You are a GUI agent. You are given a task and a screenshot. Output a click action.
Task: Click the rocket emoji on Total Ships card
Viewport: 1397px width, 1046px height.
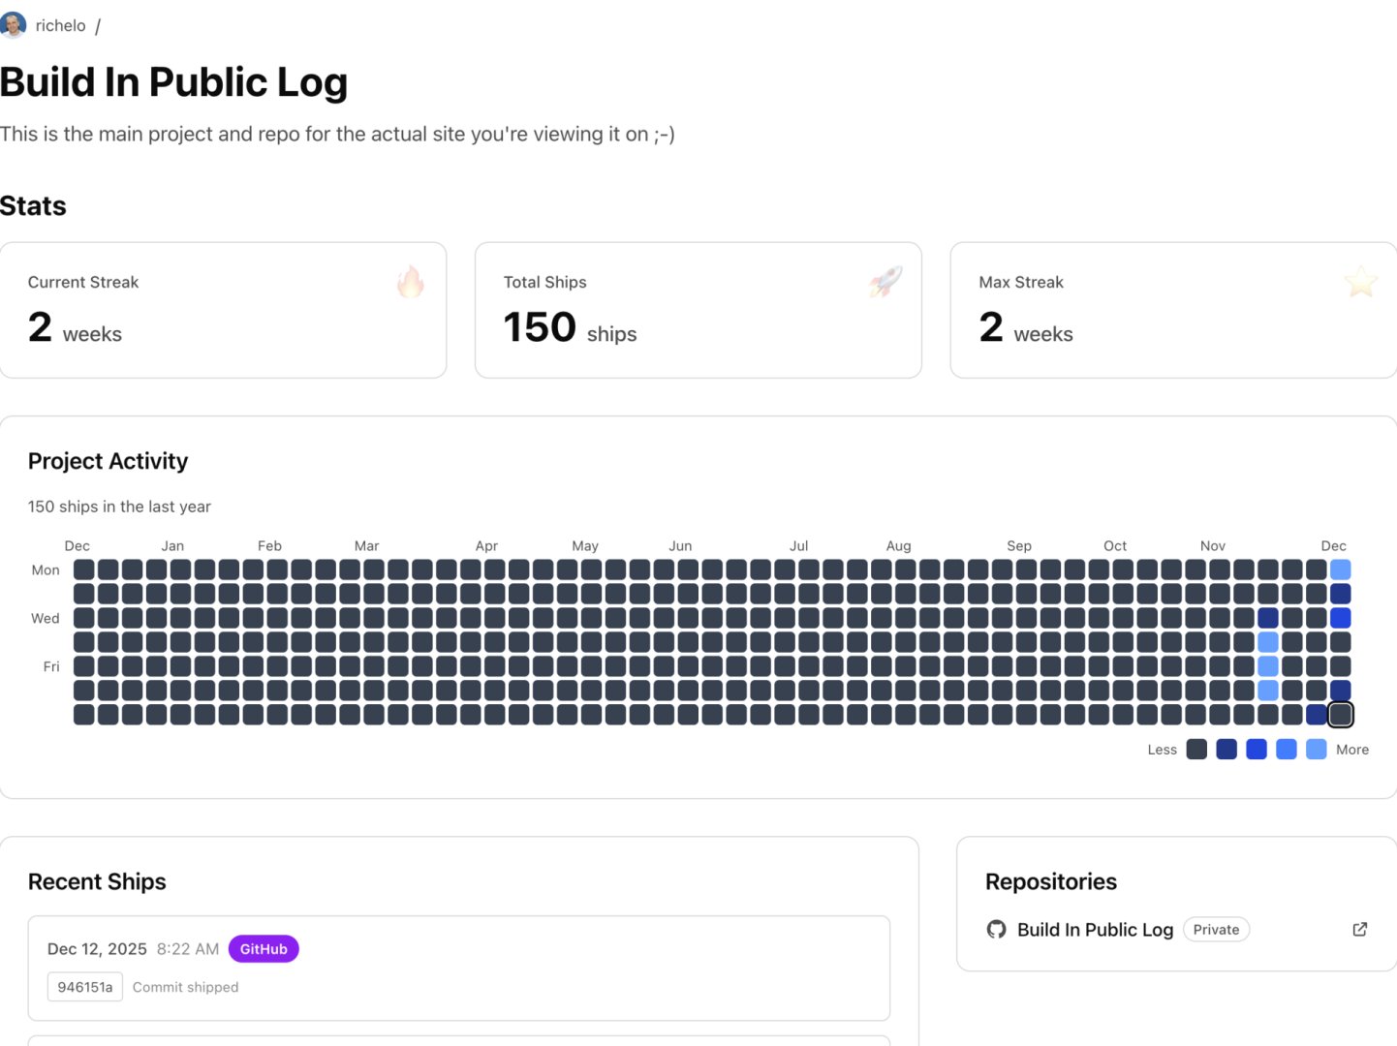(x=884, y=282)
